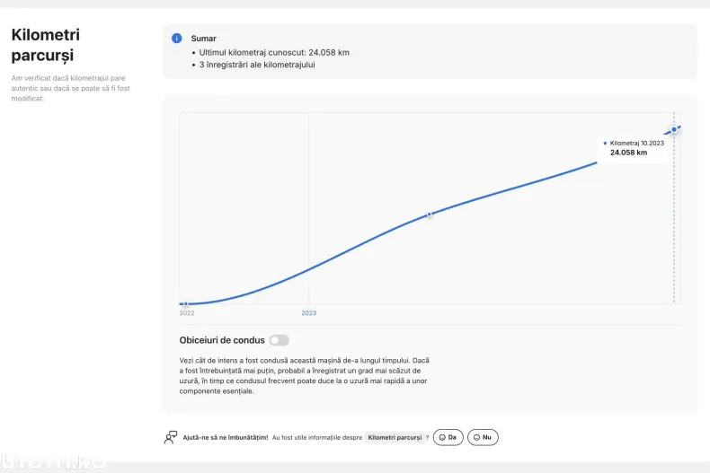710x473 pixels.
Task: Click the Obiceiuri de condus label
Action: [222, 340]
